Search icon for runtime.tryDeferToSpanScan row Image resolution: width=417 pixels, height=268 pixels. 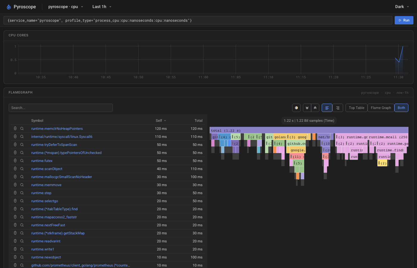[x=22, y=145]
